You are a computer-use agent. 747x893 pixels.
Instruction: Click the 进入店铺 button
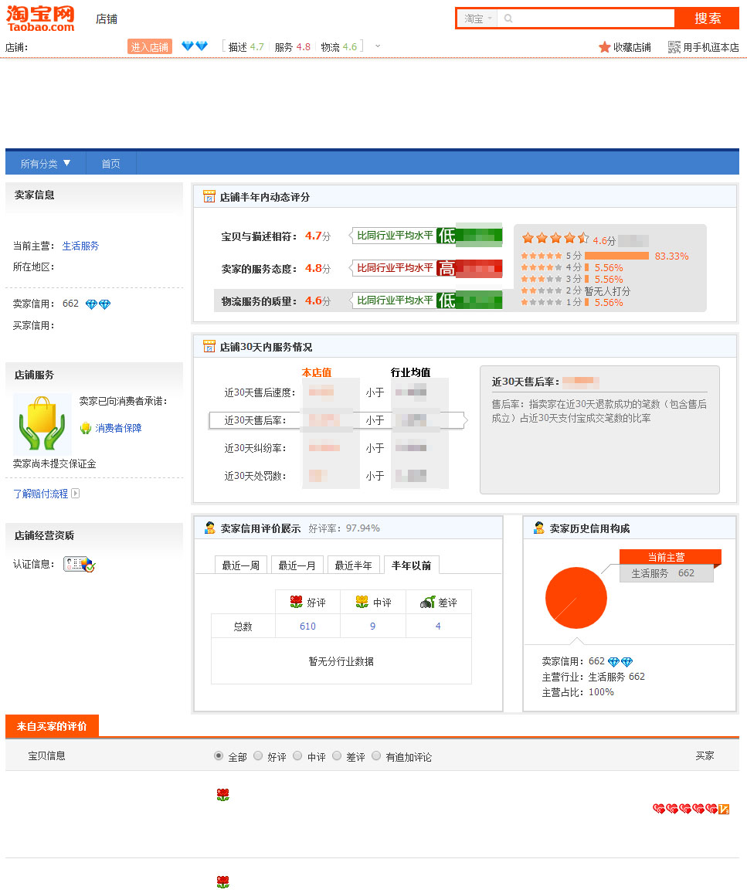[x=150, y=46]
